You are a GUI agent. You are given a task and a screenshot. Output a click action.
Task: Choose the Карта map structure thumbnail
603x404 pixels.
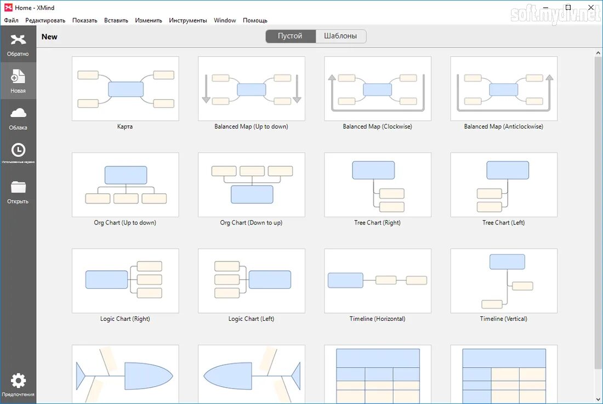tap(126, 89)
